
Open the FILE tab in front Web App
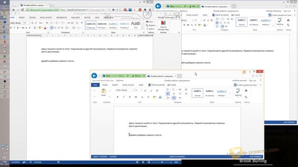coord(95,85)
